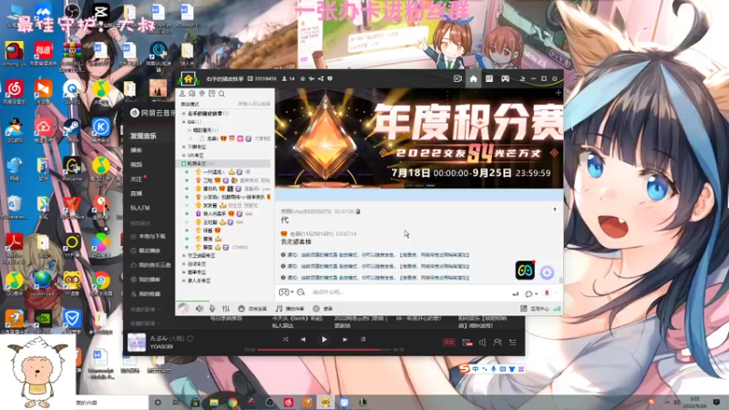Click the scroll-to-top arrow in chat area
This screenshot has height=410, width=729.
tap(555, 210)
